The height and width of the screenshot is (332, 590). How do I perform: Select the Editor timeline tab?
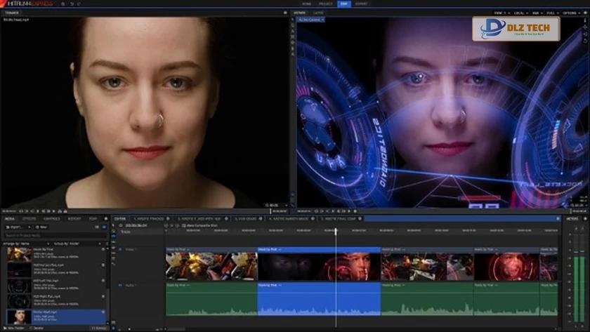click(x=119, y=218)
